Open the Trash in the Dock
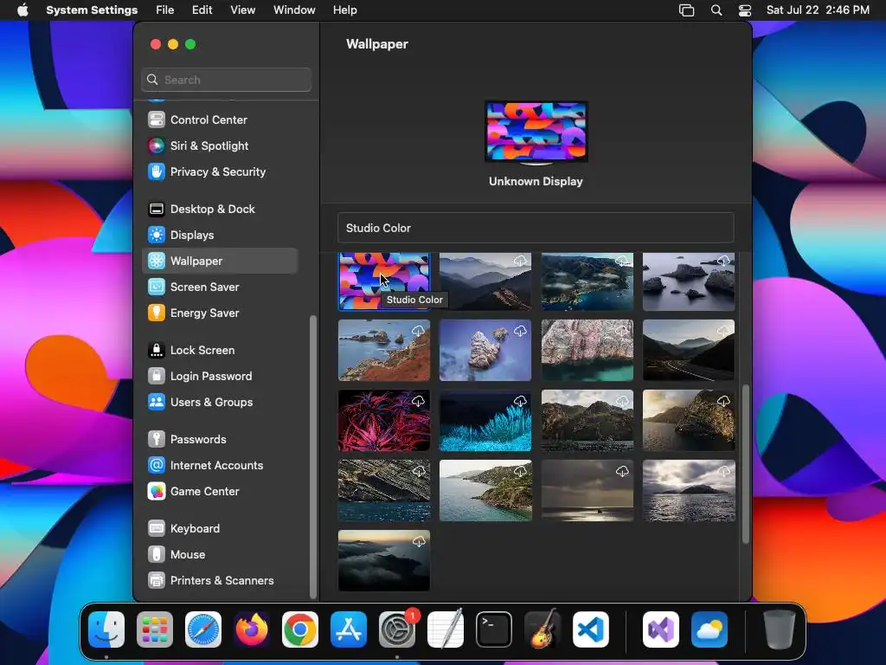Viewport: 886px width, 665px height. pos(780,629)
